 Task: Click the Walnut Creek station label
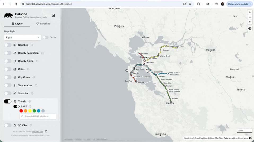click(x=165, y=56)
